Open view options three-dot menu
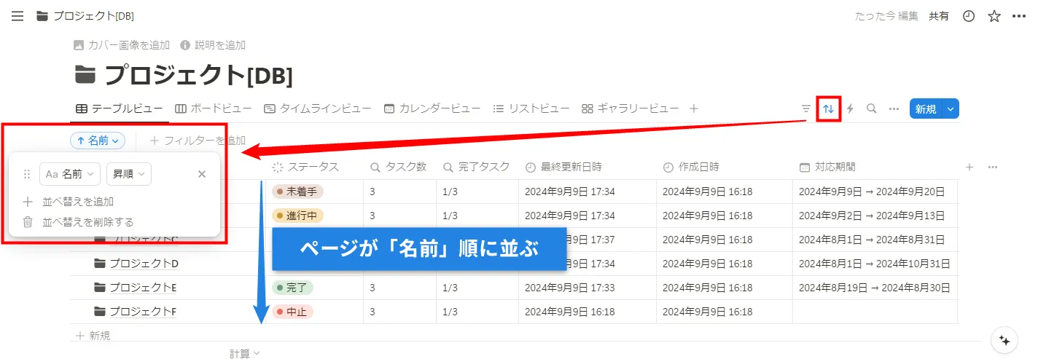 click(894, 109)
